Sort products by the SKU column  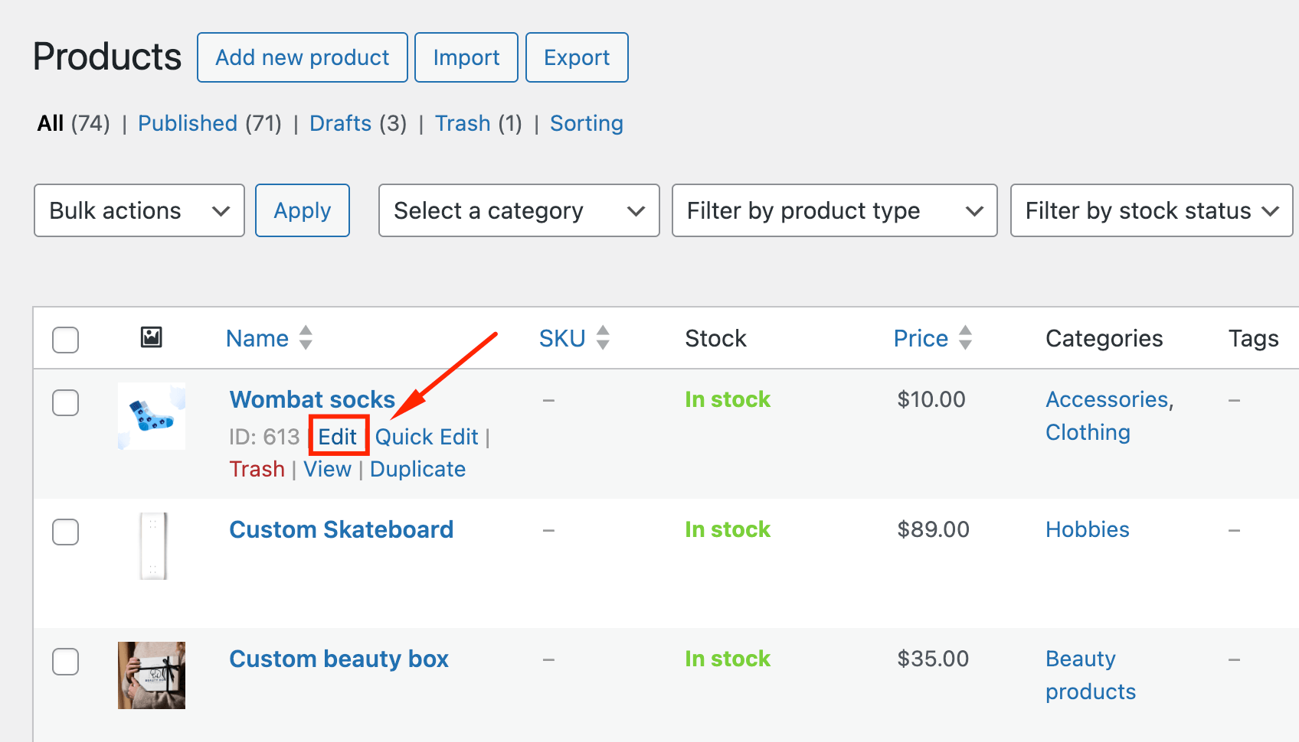coord(561,337)
